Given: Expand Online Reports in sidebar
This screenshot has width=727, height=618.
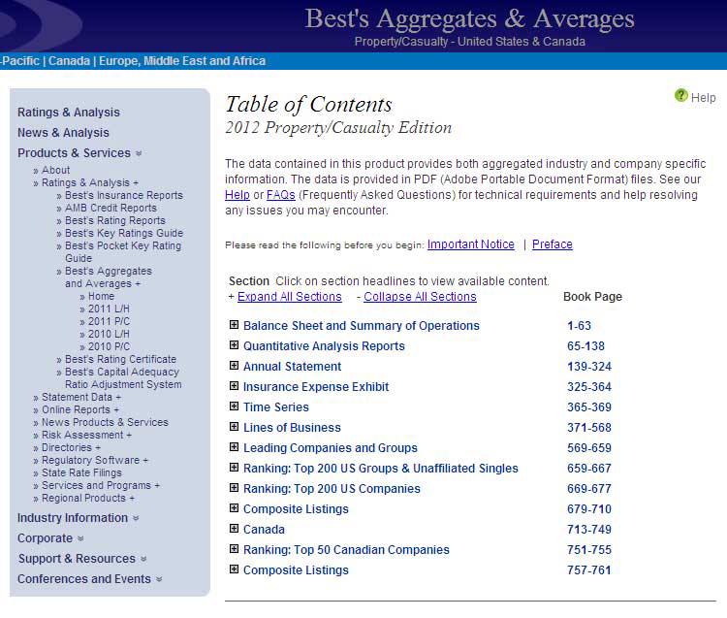Looking at the screenshot, I should click(x=80, y=409).
